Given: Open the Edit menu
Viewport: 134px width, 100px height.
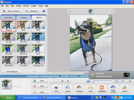Looking at the screenshot, I should 7,6.
